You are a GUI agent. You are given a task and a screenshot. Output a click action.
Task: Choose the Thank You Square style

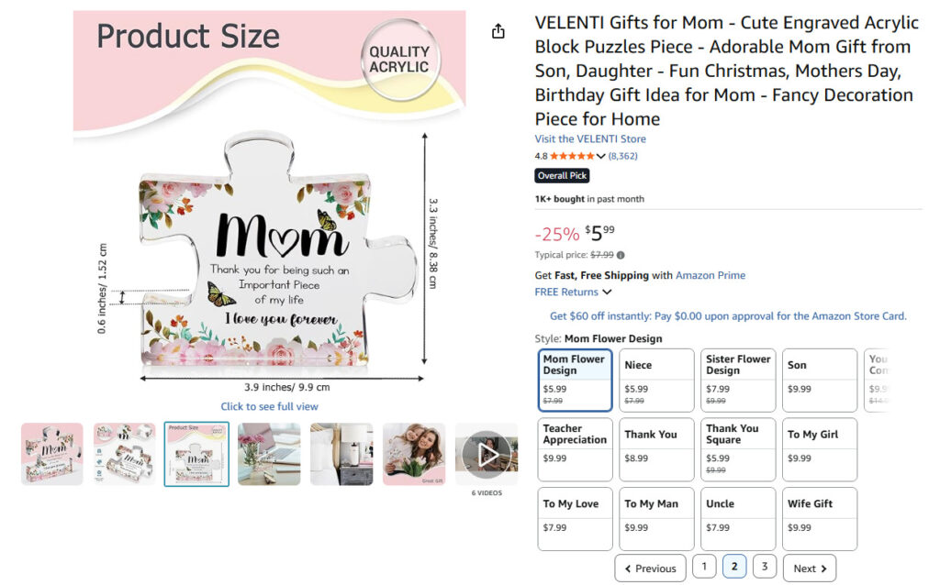[737, 448]
